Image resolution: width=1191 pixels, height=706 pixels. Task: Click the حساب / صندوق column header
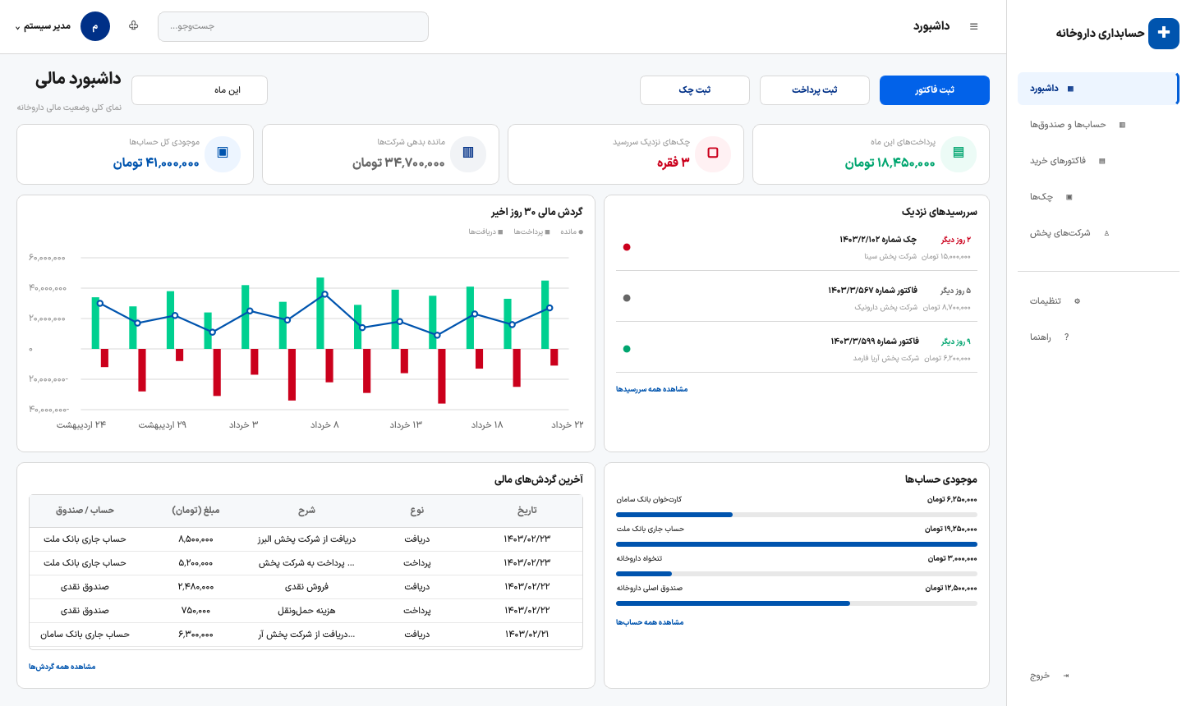tap(85, 511)
